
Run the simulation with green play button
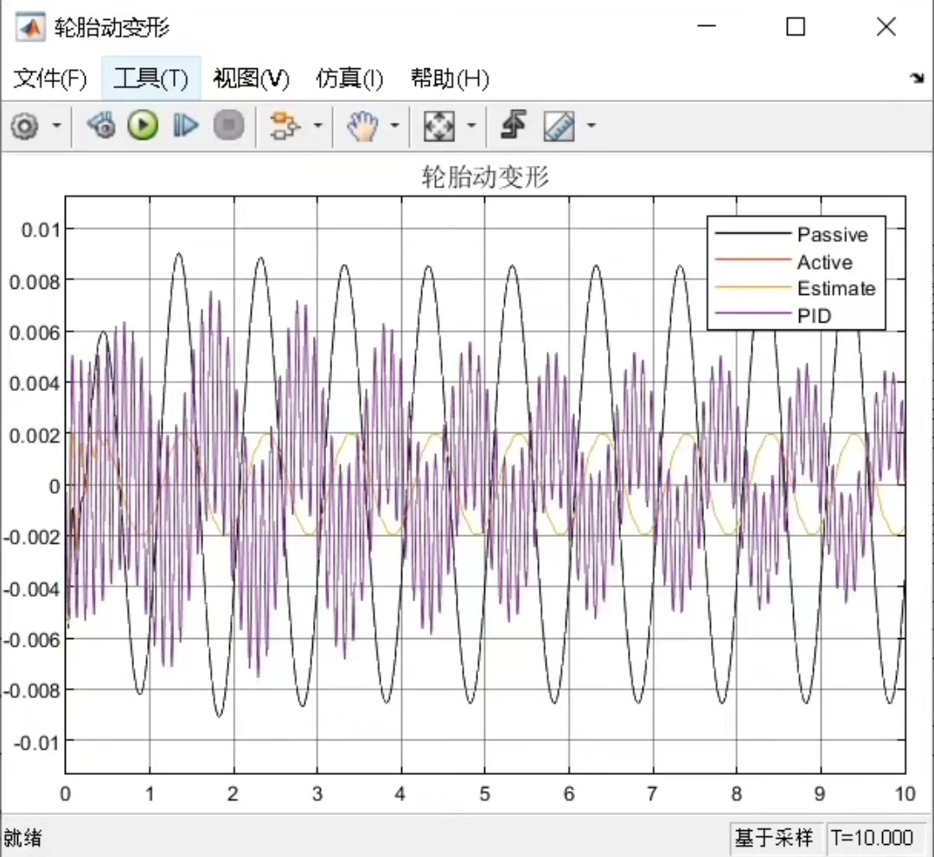tap(143, 125)
